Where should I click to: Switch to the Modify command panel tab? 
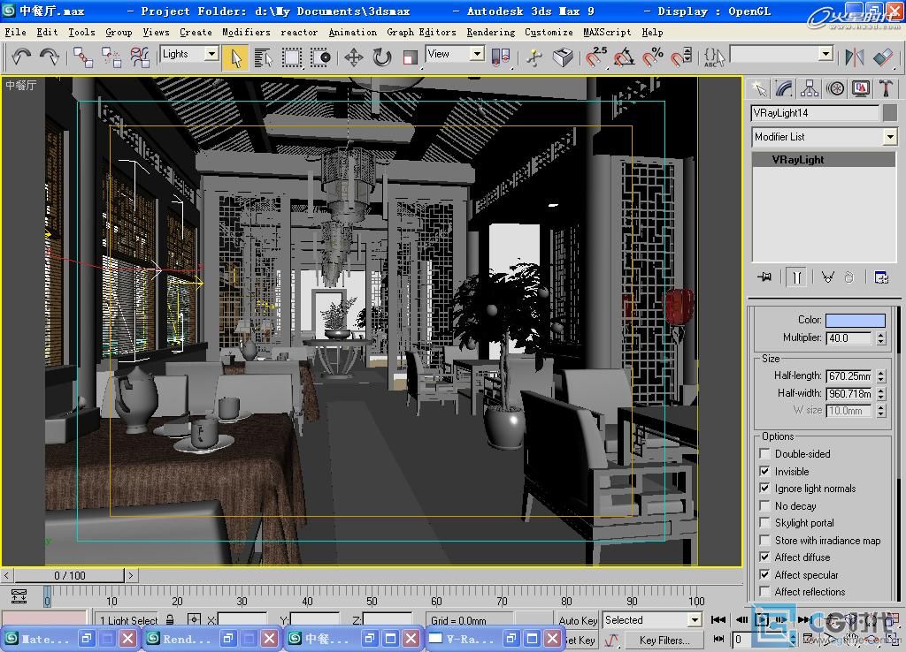(784, 88)
